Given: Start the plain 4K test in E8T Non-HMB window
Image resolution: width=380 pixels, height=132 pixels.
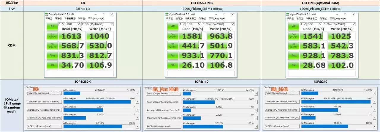Looking at the screenshot, I should coord(172,65).
